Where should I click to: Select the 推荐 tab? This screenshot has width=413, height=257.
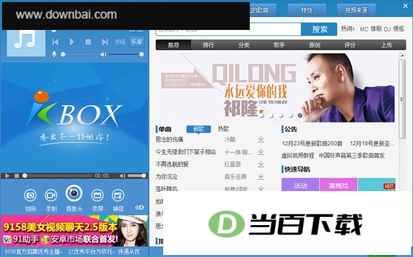click(x=173, y=45)
